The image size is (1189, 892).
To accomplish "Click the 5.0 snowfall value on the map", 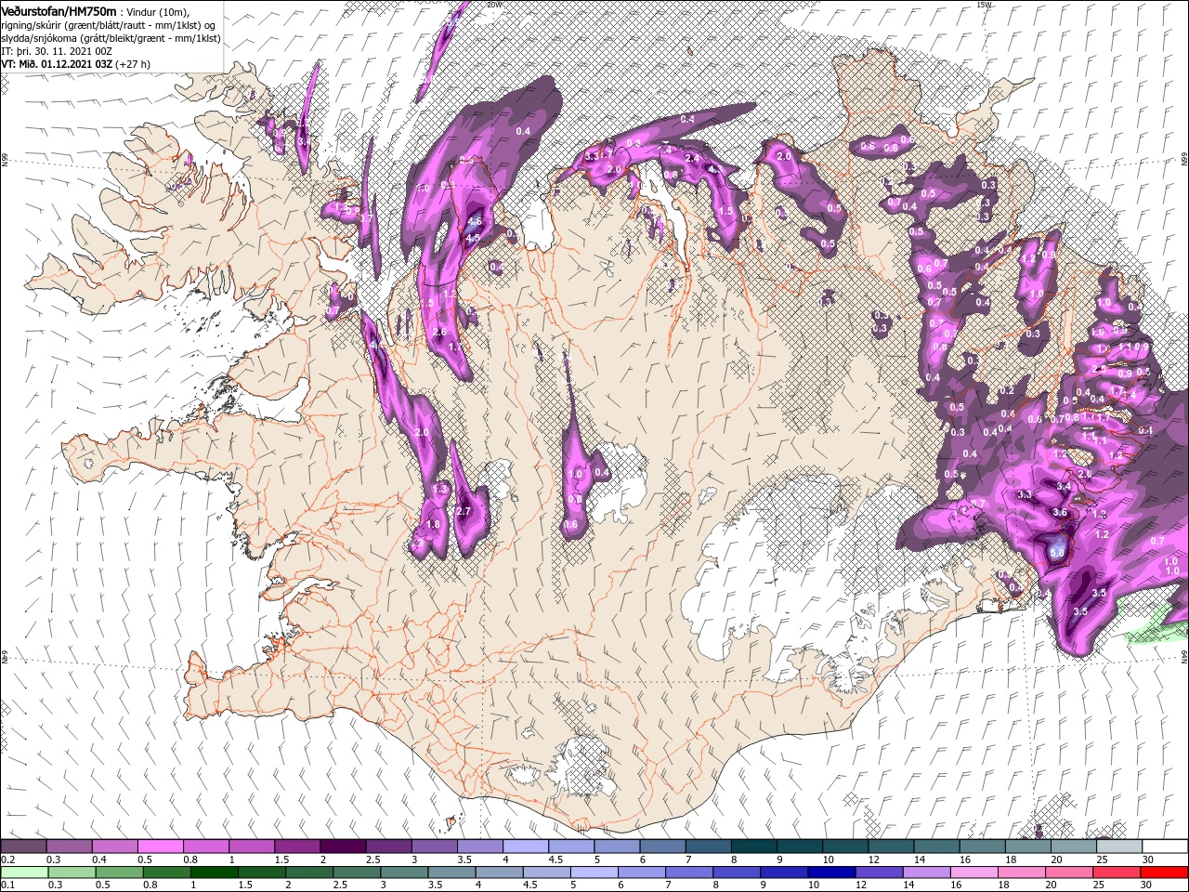I will [1057, 552].
